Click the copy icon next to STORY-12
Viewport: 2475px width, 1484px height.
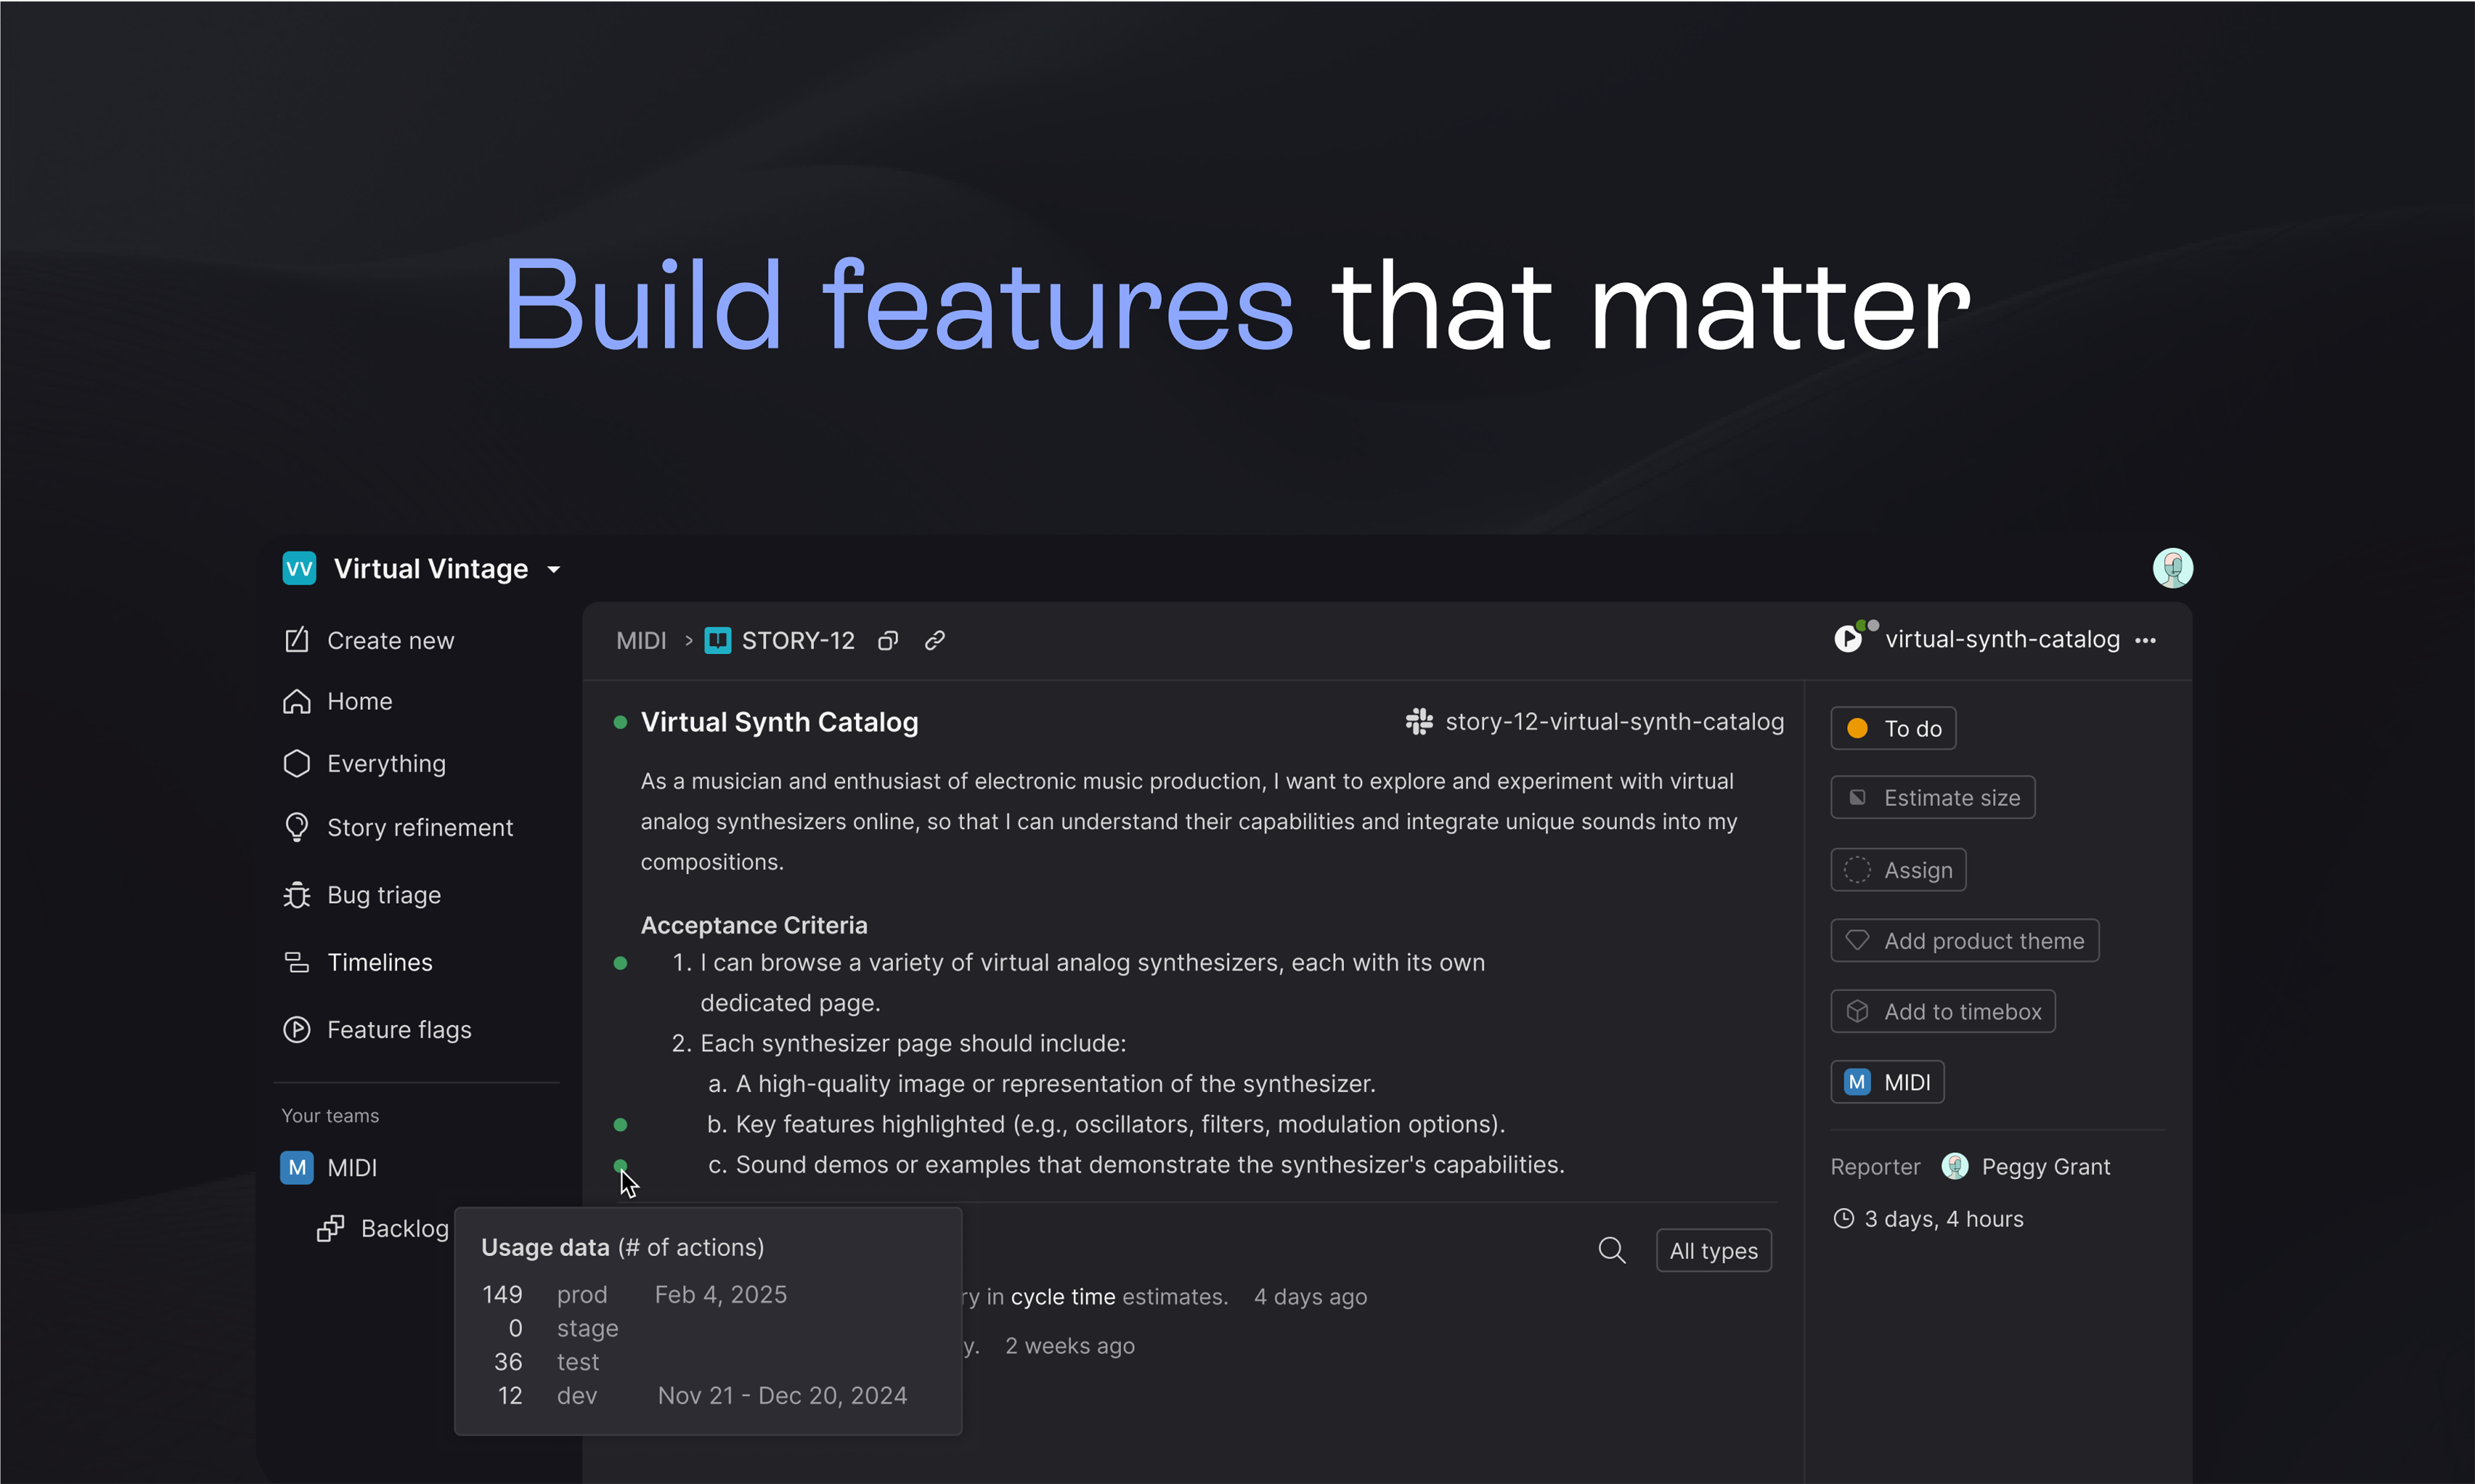pos(888,641)
